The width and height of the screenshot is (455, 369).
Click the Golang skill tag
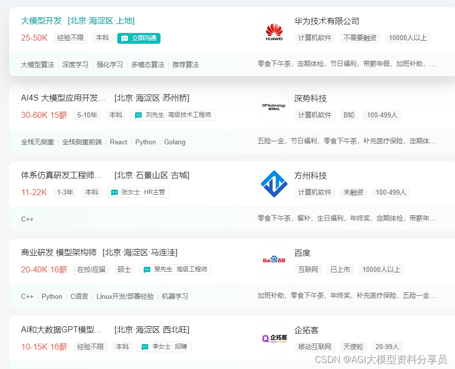(175, 142)
